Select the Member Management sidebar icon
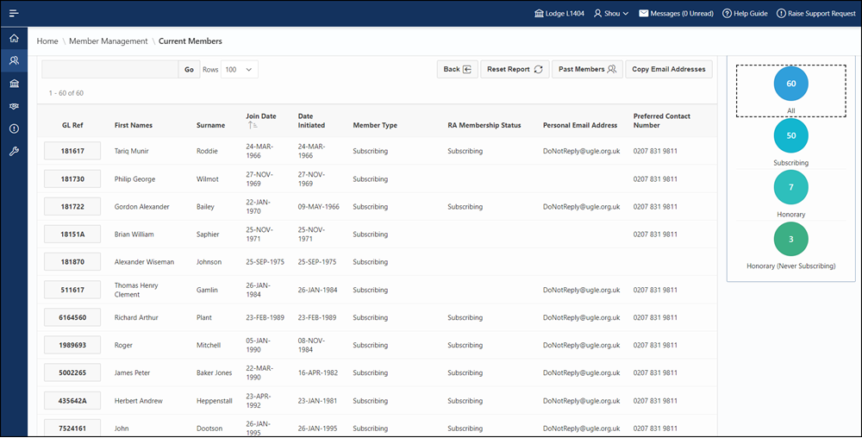The image size is (862, 438). click(14, 61)
